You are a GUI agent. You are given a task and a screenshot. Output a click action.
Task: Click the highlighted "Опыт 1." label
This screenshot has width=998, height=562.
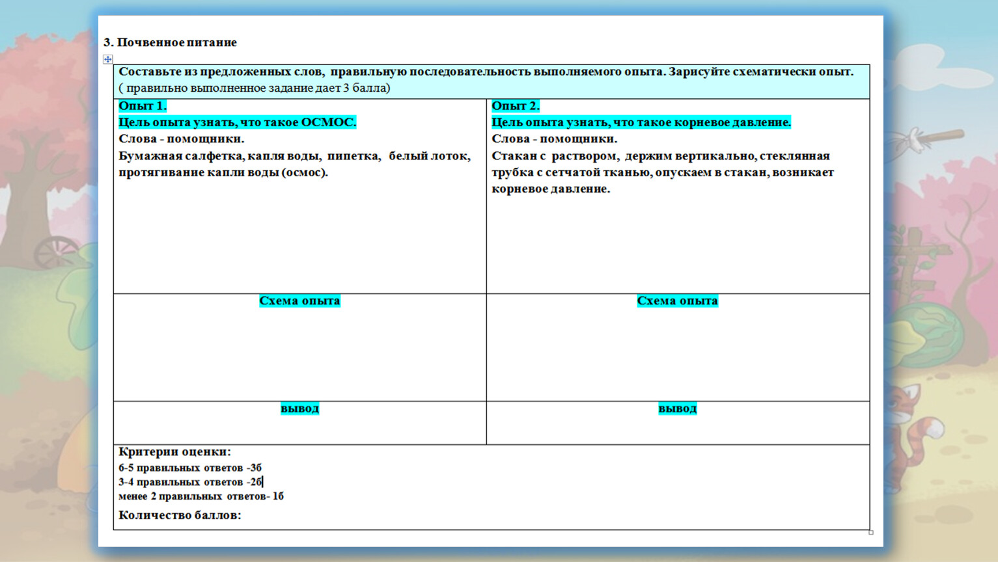pyautogui.click(x=143, y=106)
